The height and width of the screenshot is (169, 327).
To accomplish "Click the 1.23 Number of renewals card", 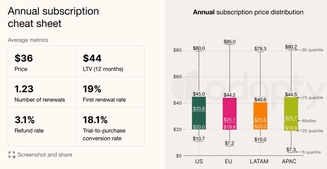I will click(x=42, y=92).
